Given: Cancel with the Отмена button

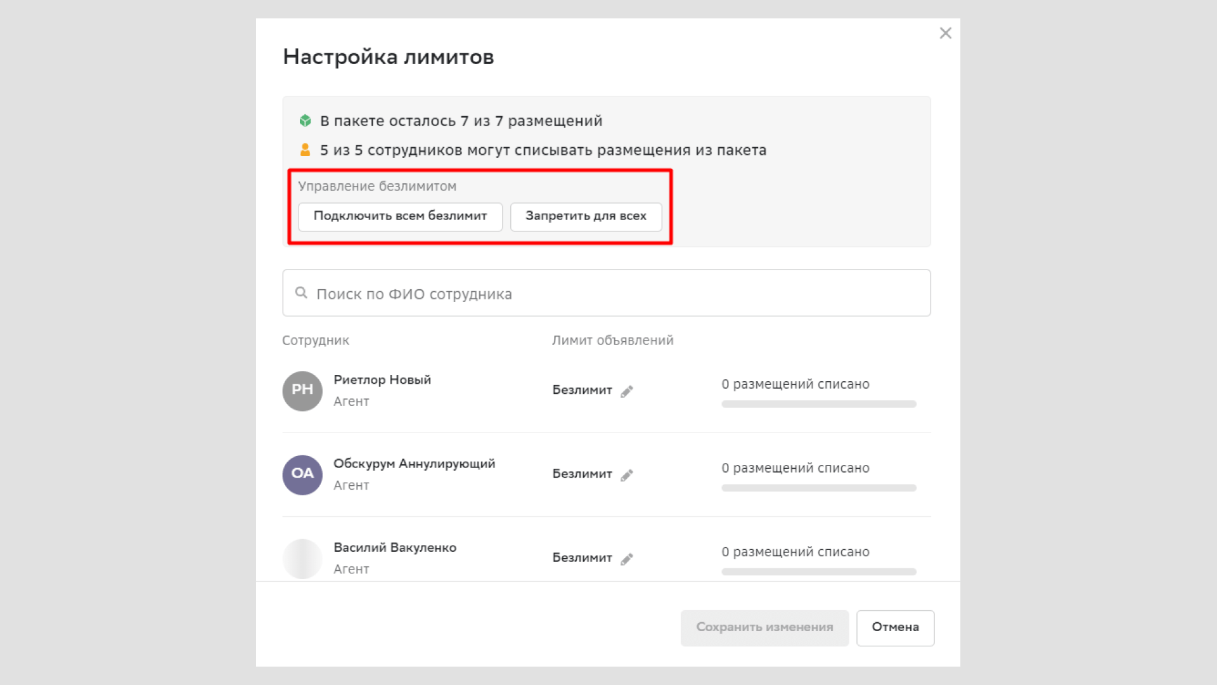Looking at the screenshot, I should 895,627.
